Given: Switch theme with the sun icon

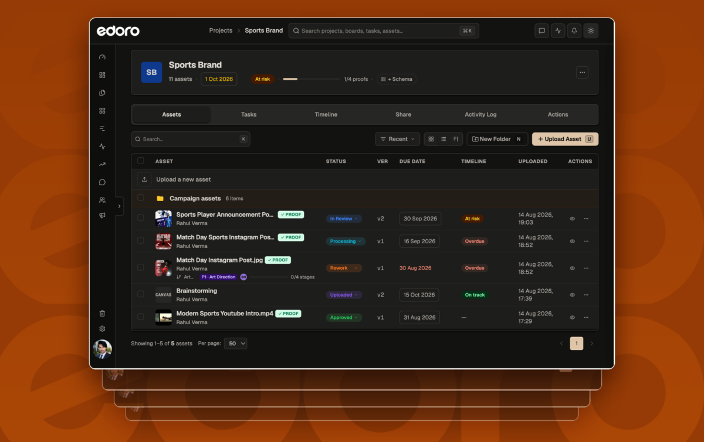Looking at the screenshot, I should tap(591, 30).
